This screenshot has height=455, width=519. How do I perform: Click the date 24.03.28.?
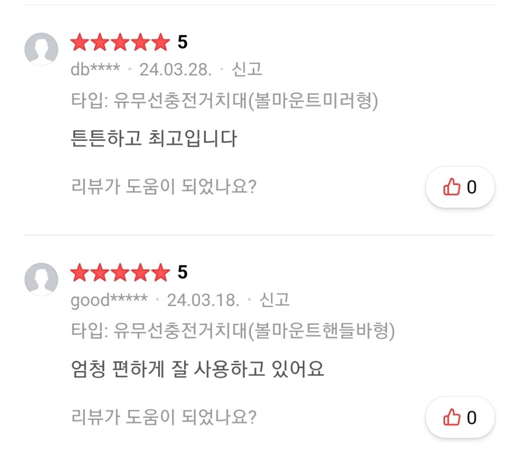(175, 69)
